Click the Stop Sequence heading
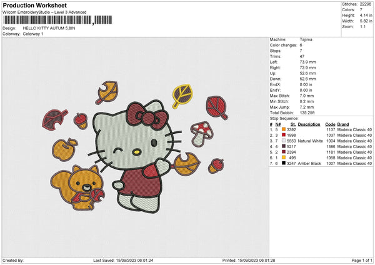The height and width of the screenshot is (265, 375). click(x=284, y=119)
